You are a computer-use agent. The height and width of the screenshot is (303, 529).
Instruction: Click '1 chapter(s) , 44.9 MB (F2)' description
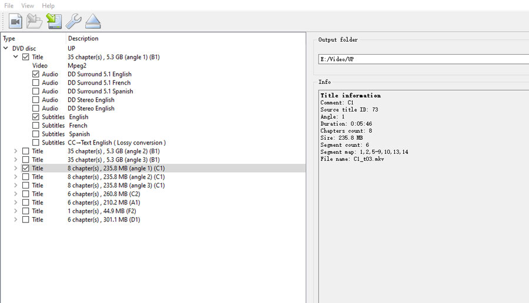click(x=102, y=211)
